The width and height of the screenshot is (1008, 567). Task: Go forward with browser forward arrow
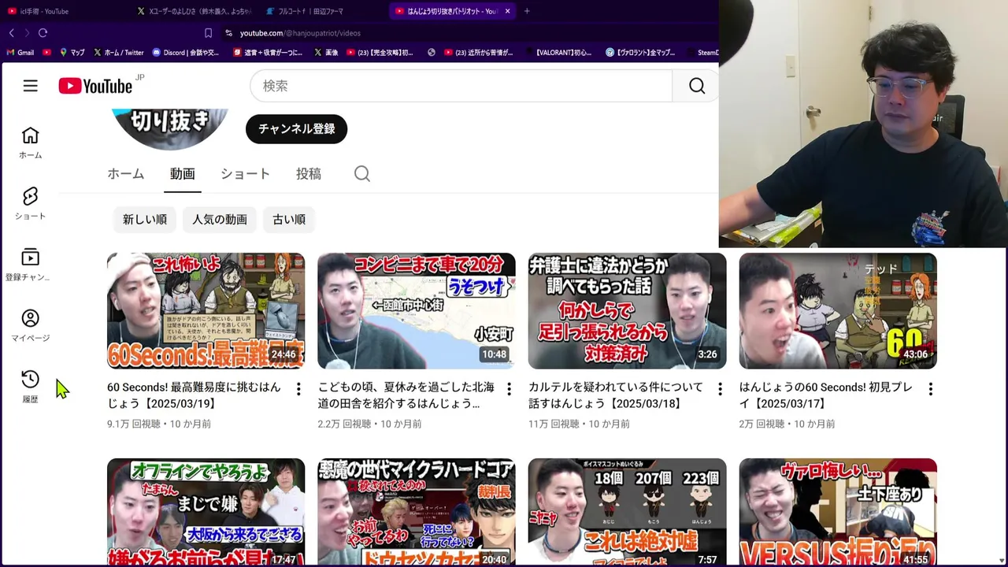pos(27,33)
